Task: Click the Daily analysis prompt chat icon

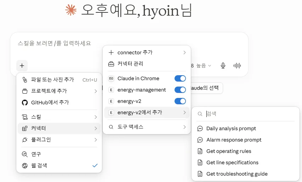Action: [200, 128]
